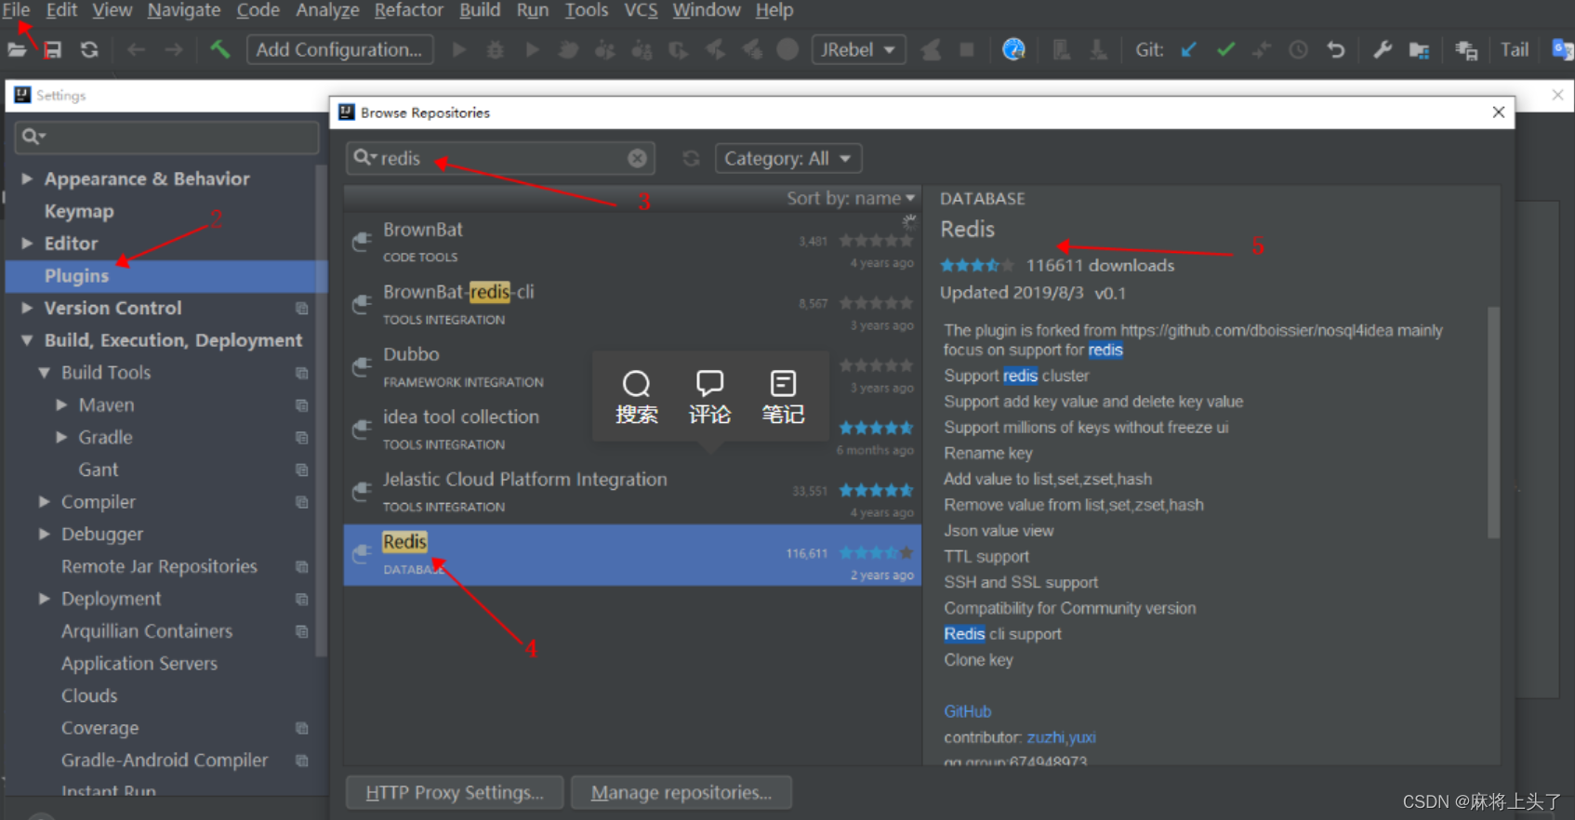Screen dimensions: 1575x820
Task: Click the plugin description panel scrollbar
Action: click(x=1493, y=423)
